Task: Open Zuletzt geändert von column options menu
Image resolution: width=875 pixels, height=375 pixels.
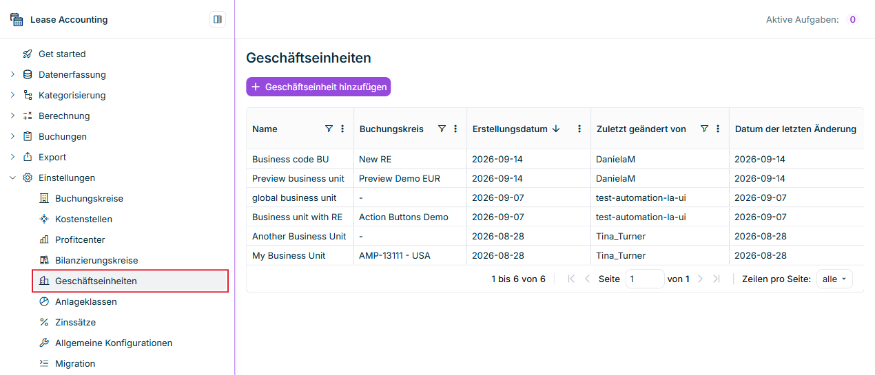Action: coord(718,129)
